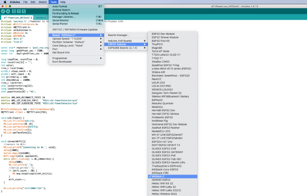This screenshot has height=196, width=307.
Task: Select the checked M5Stick-C board
Action: coord(173,177)
